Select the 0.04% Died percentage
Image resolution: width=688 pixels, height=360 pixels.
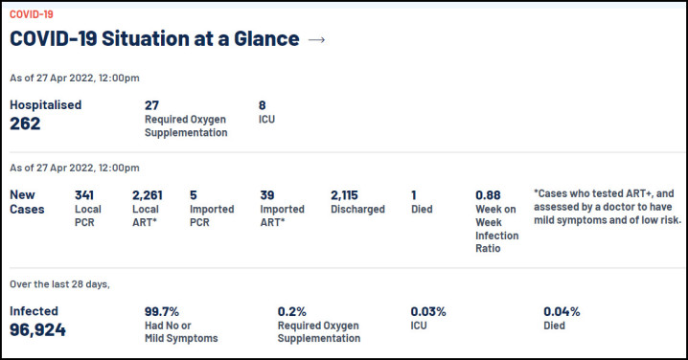coord(562,318)
